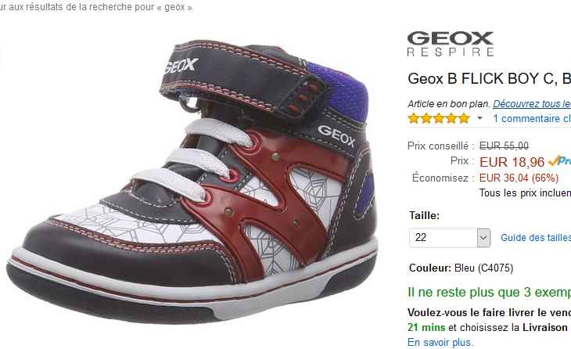The image size is (571, 349).
Task: Open the 1 commentaire client link
Action: tap(532, 119)
